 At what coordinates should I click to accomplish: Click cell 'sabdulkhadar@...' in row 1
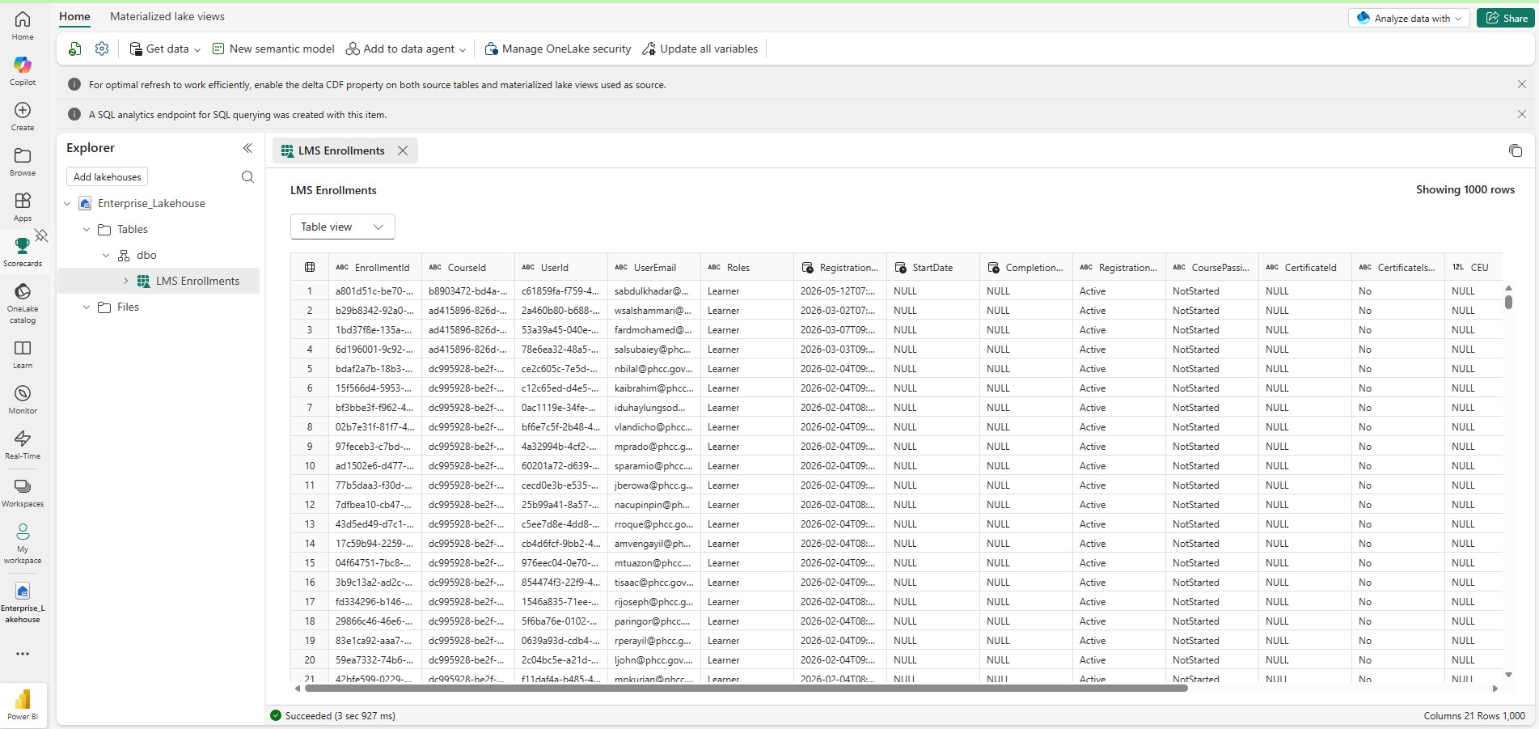pyautogui.click(x=654, y=291)
